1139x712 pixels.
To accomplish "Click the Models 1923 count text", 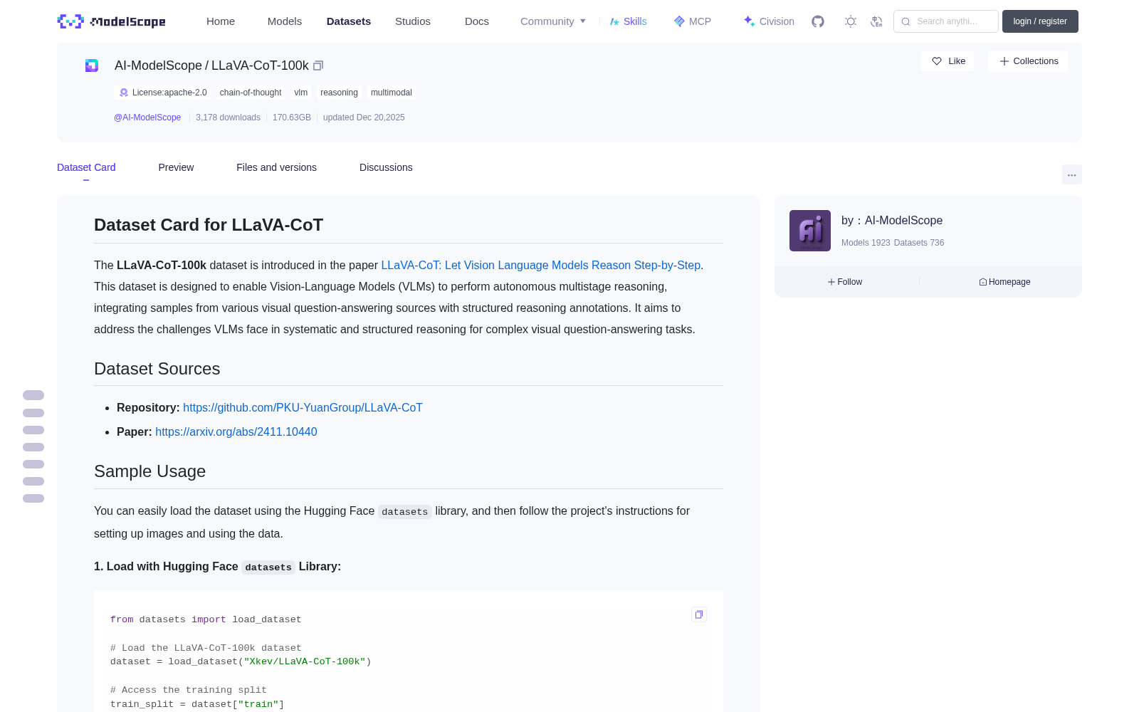I will tap(866, 243).
